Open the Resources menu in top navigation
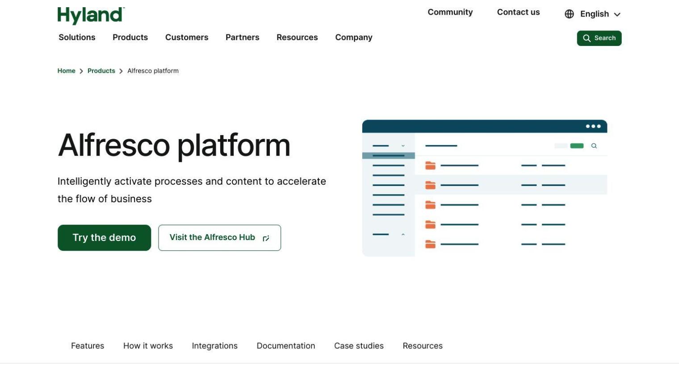 pyautogui.click(x=297, y=37)
